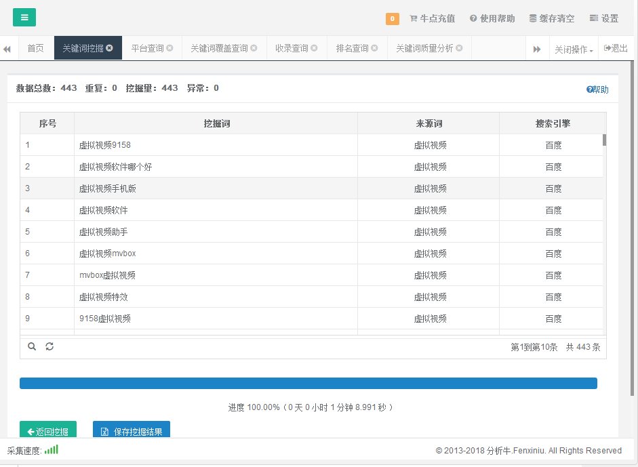Open the 关闭操作 close-operations dropdown

(x=574, y=48)
